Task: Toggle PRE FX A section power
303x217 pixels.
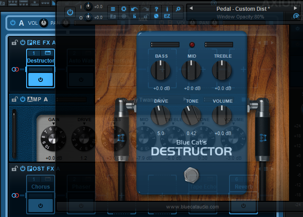Action: (x=23, y=42)
